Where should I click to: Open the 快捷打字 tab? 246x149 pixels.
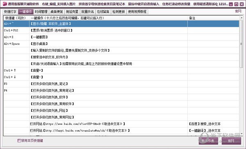pyautogui.click(x=10, y=12)
